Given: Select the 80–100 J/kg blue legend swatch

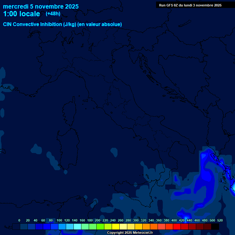Looking at the screenshot, I should click(x=54, y=226).
